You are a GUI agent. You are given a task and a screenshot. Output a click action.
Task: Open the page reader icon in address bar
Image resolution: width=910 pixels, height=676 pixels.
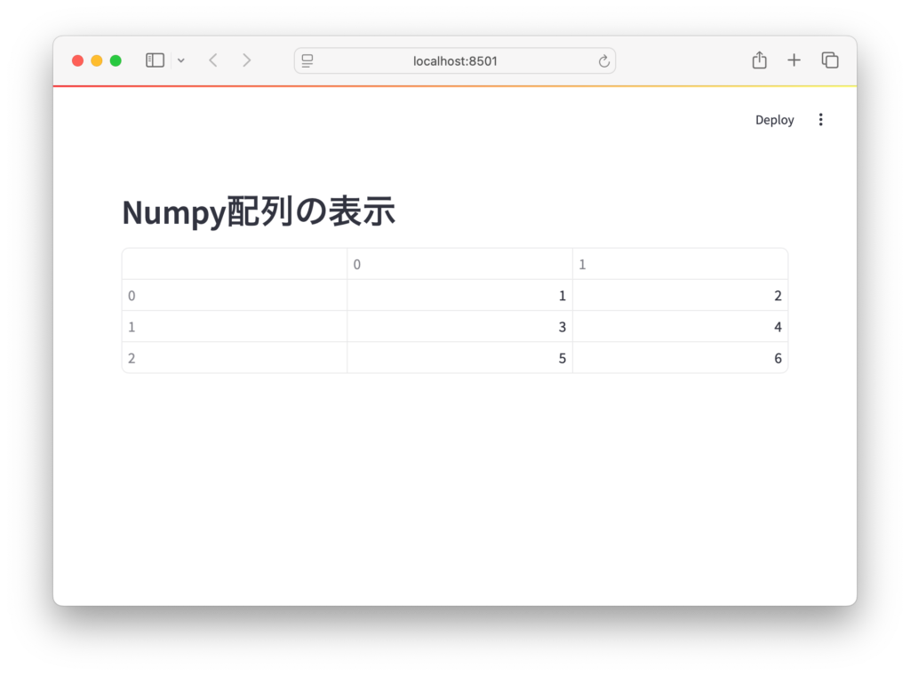(x=307, y=60)
